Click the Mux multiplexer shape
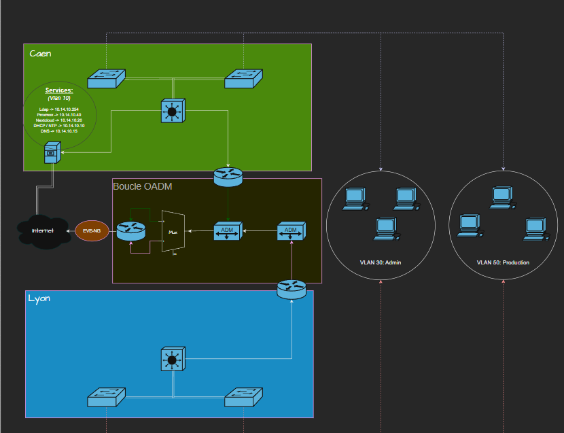The height and width of the screenshot is (433, 564). pyautogui.click(x=173, y=232)
